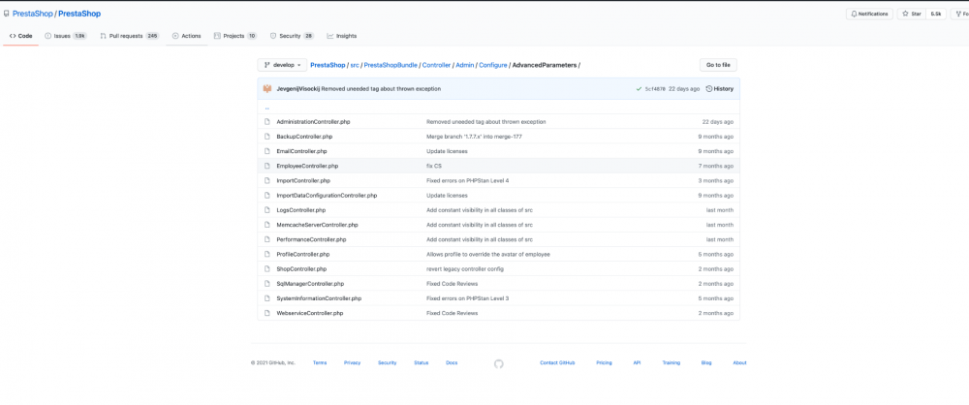Screen dimensions: 969x405
Task: Navigate to parent directory row
Action: 267,109
